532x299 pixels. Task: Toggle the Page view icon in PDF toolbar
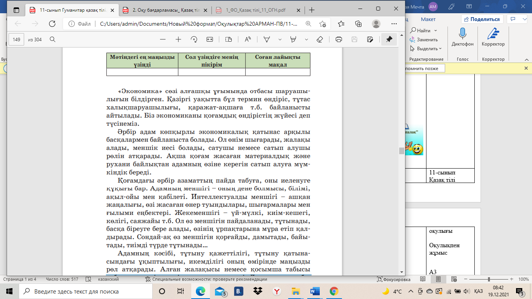[x=229, y=39]
